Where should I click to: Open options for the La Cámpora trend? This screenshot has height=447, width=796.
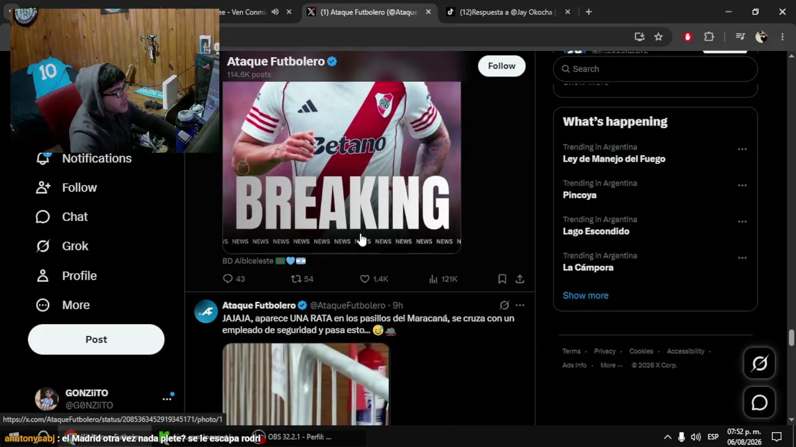pyautogui.click(x=742, y=258)
